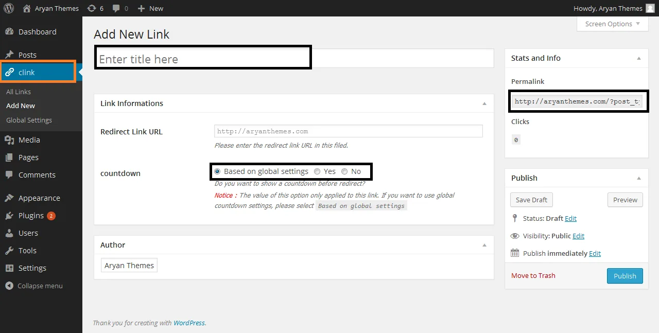The width and height of the screenshot is (659, 333).
Task: Open All Links submenu
Action: tap(19, 92)
